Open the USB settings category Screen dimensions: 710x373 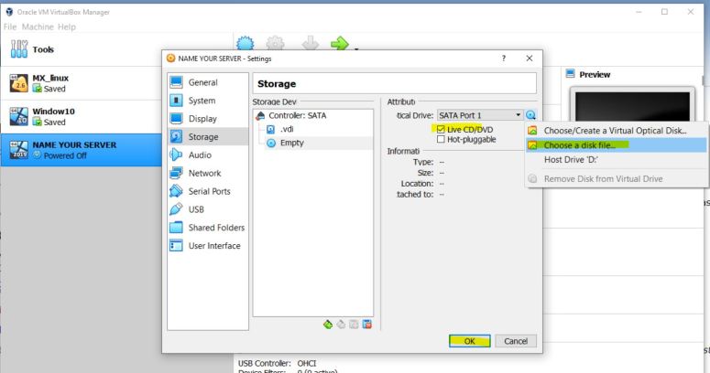(196, 209)
